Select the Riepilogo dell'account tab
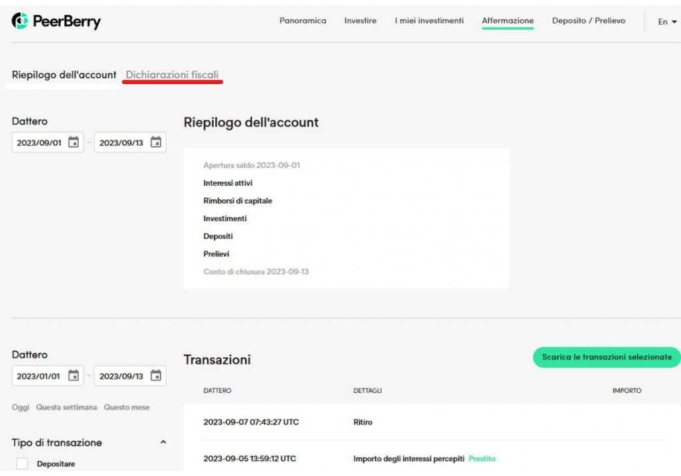Screen dimensions: 681x476 pos(64,75)
